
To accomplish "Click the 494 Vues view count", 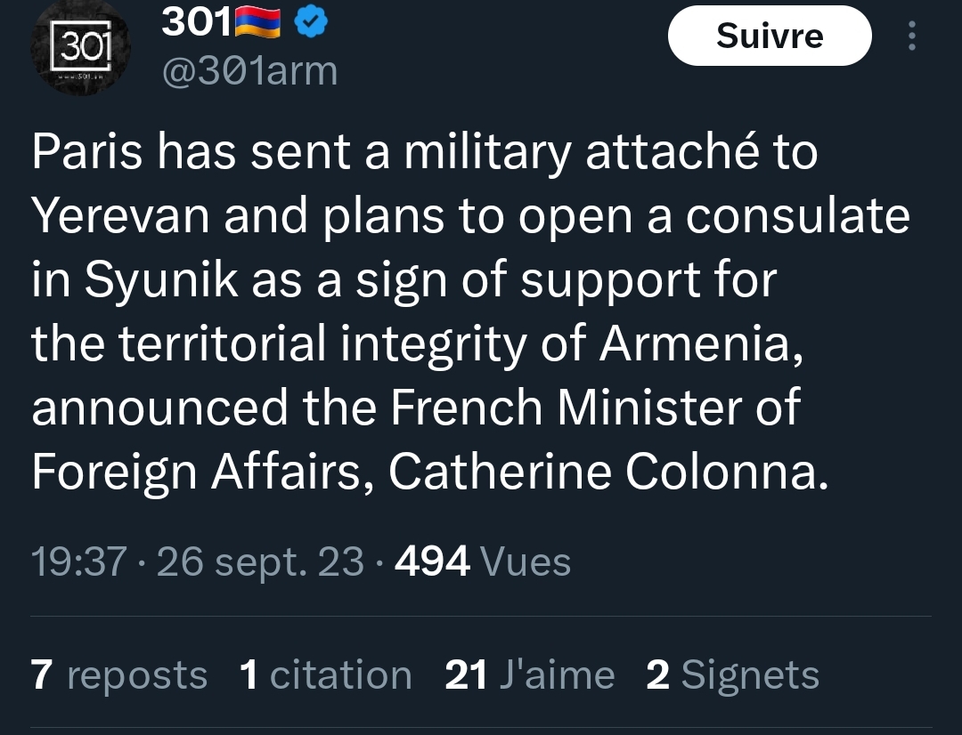I will tap(482, 561).
